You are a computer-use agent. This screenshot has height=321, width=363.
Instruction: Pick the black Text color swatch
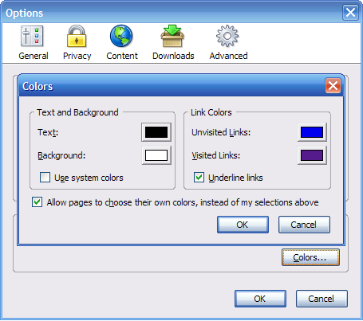tap(156, 132)
